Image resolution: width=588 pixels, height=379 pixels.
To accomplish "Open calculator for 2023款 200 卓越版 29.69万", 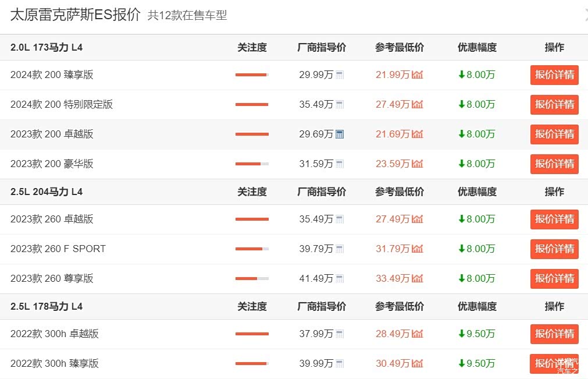I will (x=340, y=134).
